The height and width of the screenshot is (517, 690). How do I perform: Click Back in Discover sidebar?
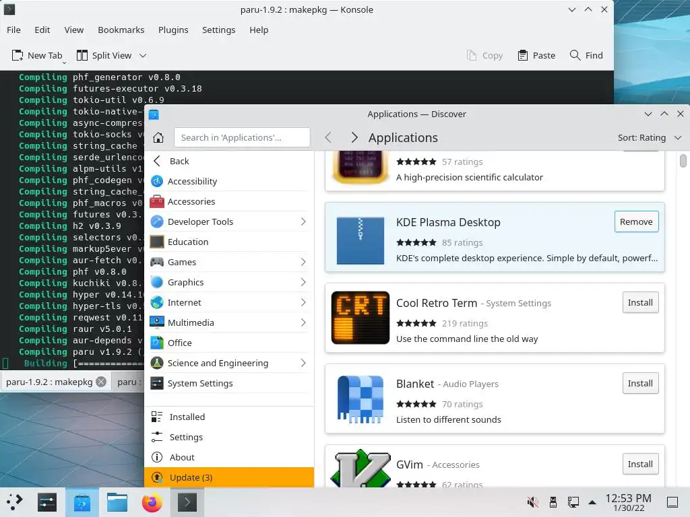coord(229,161)
